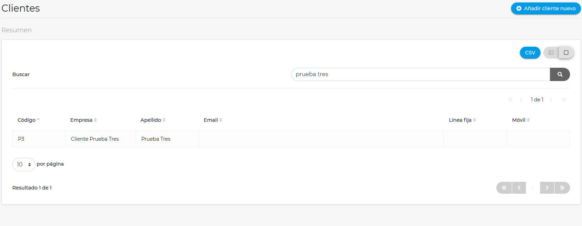This screenshot has width=582, height=226.
Task: Sort the table by Código column
Action: click(28, 120)
